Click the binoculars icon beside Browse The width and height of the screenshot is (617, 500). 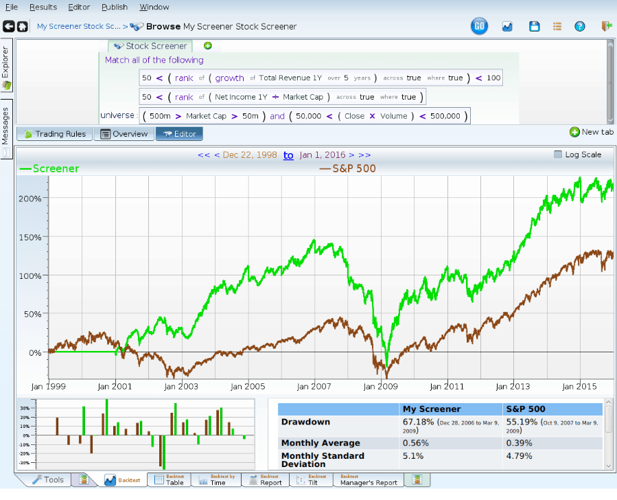[137, 26]
